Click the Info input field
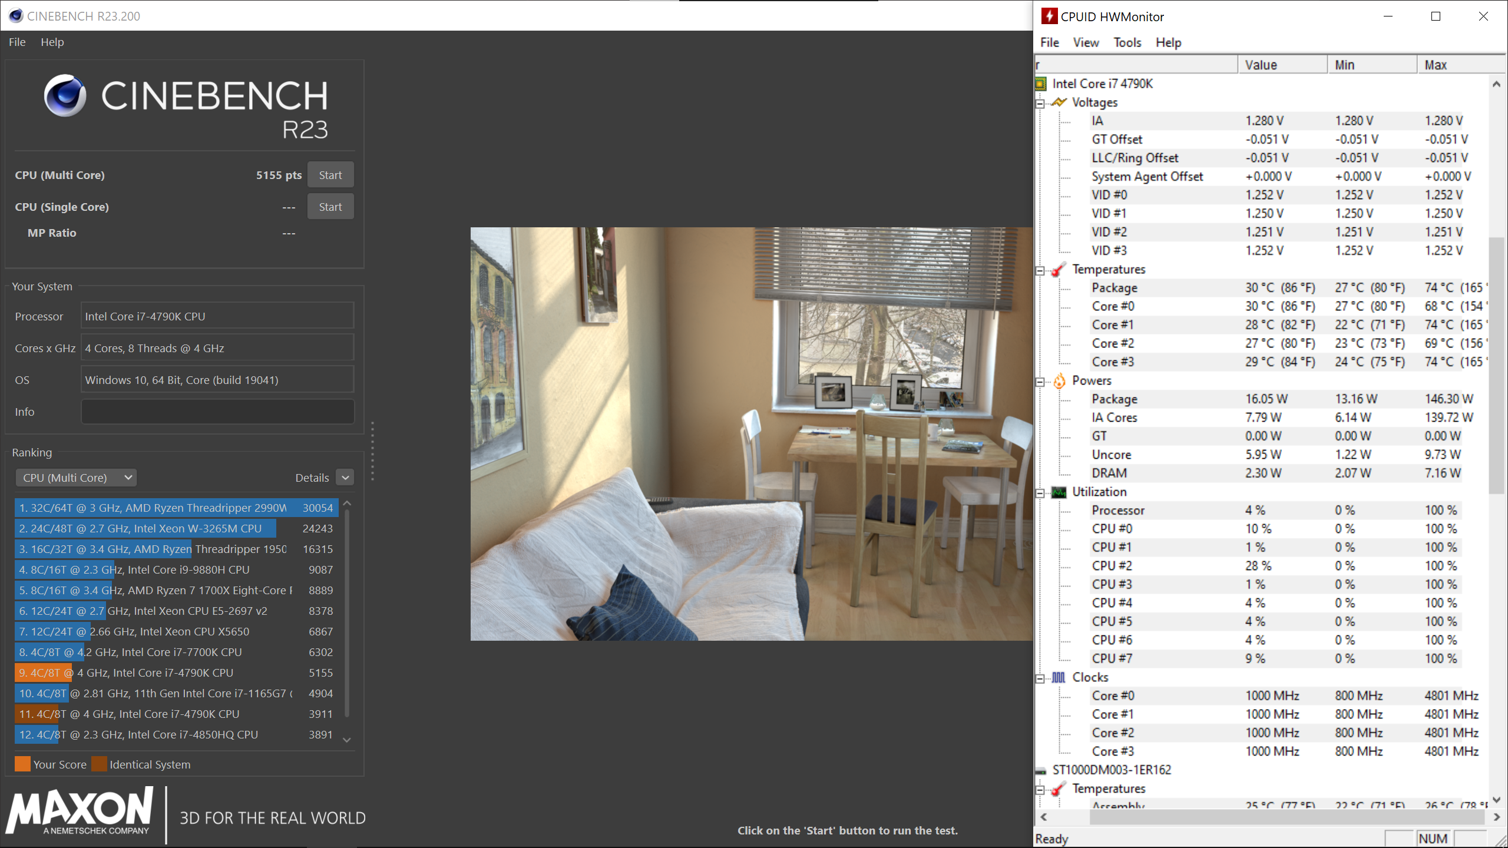 pos(217,412)
